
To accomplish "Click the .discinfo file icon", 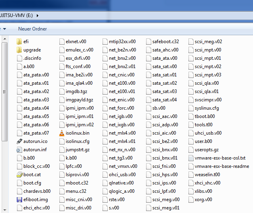I will click(x=19, y=58).
